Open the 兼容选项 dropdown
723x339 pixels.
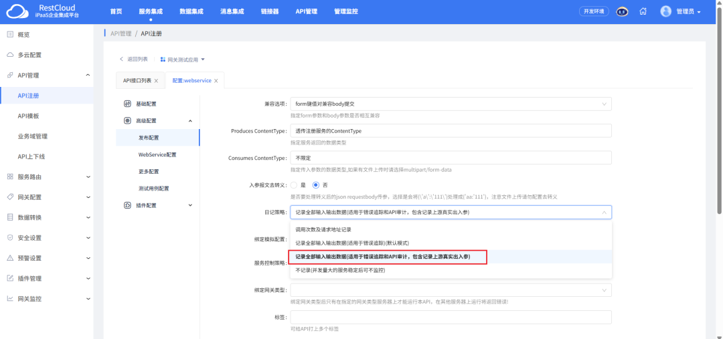pyautogui.click(x=451, y=104)
